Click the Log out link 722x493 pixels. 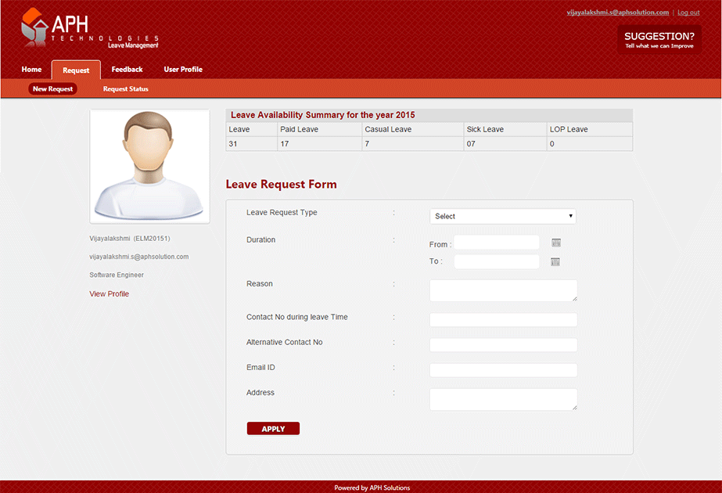[688, 13]
